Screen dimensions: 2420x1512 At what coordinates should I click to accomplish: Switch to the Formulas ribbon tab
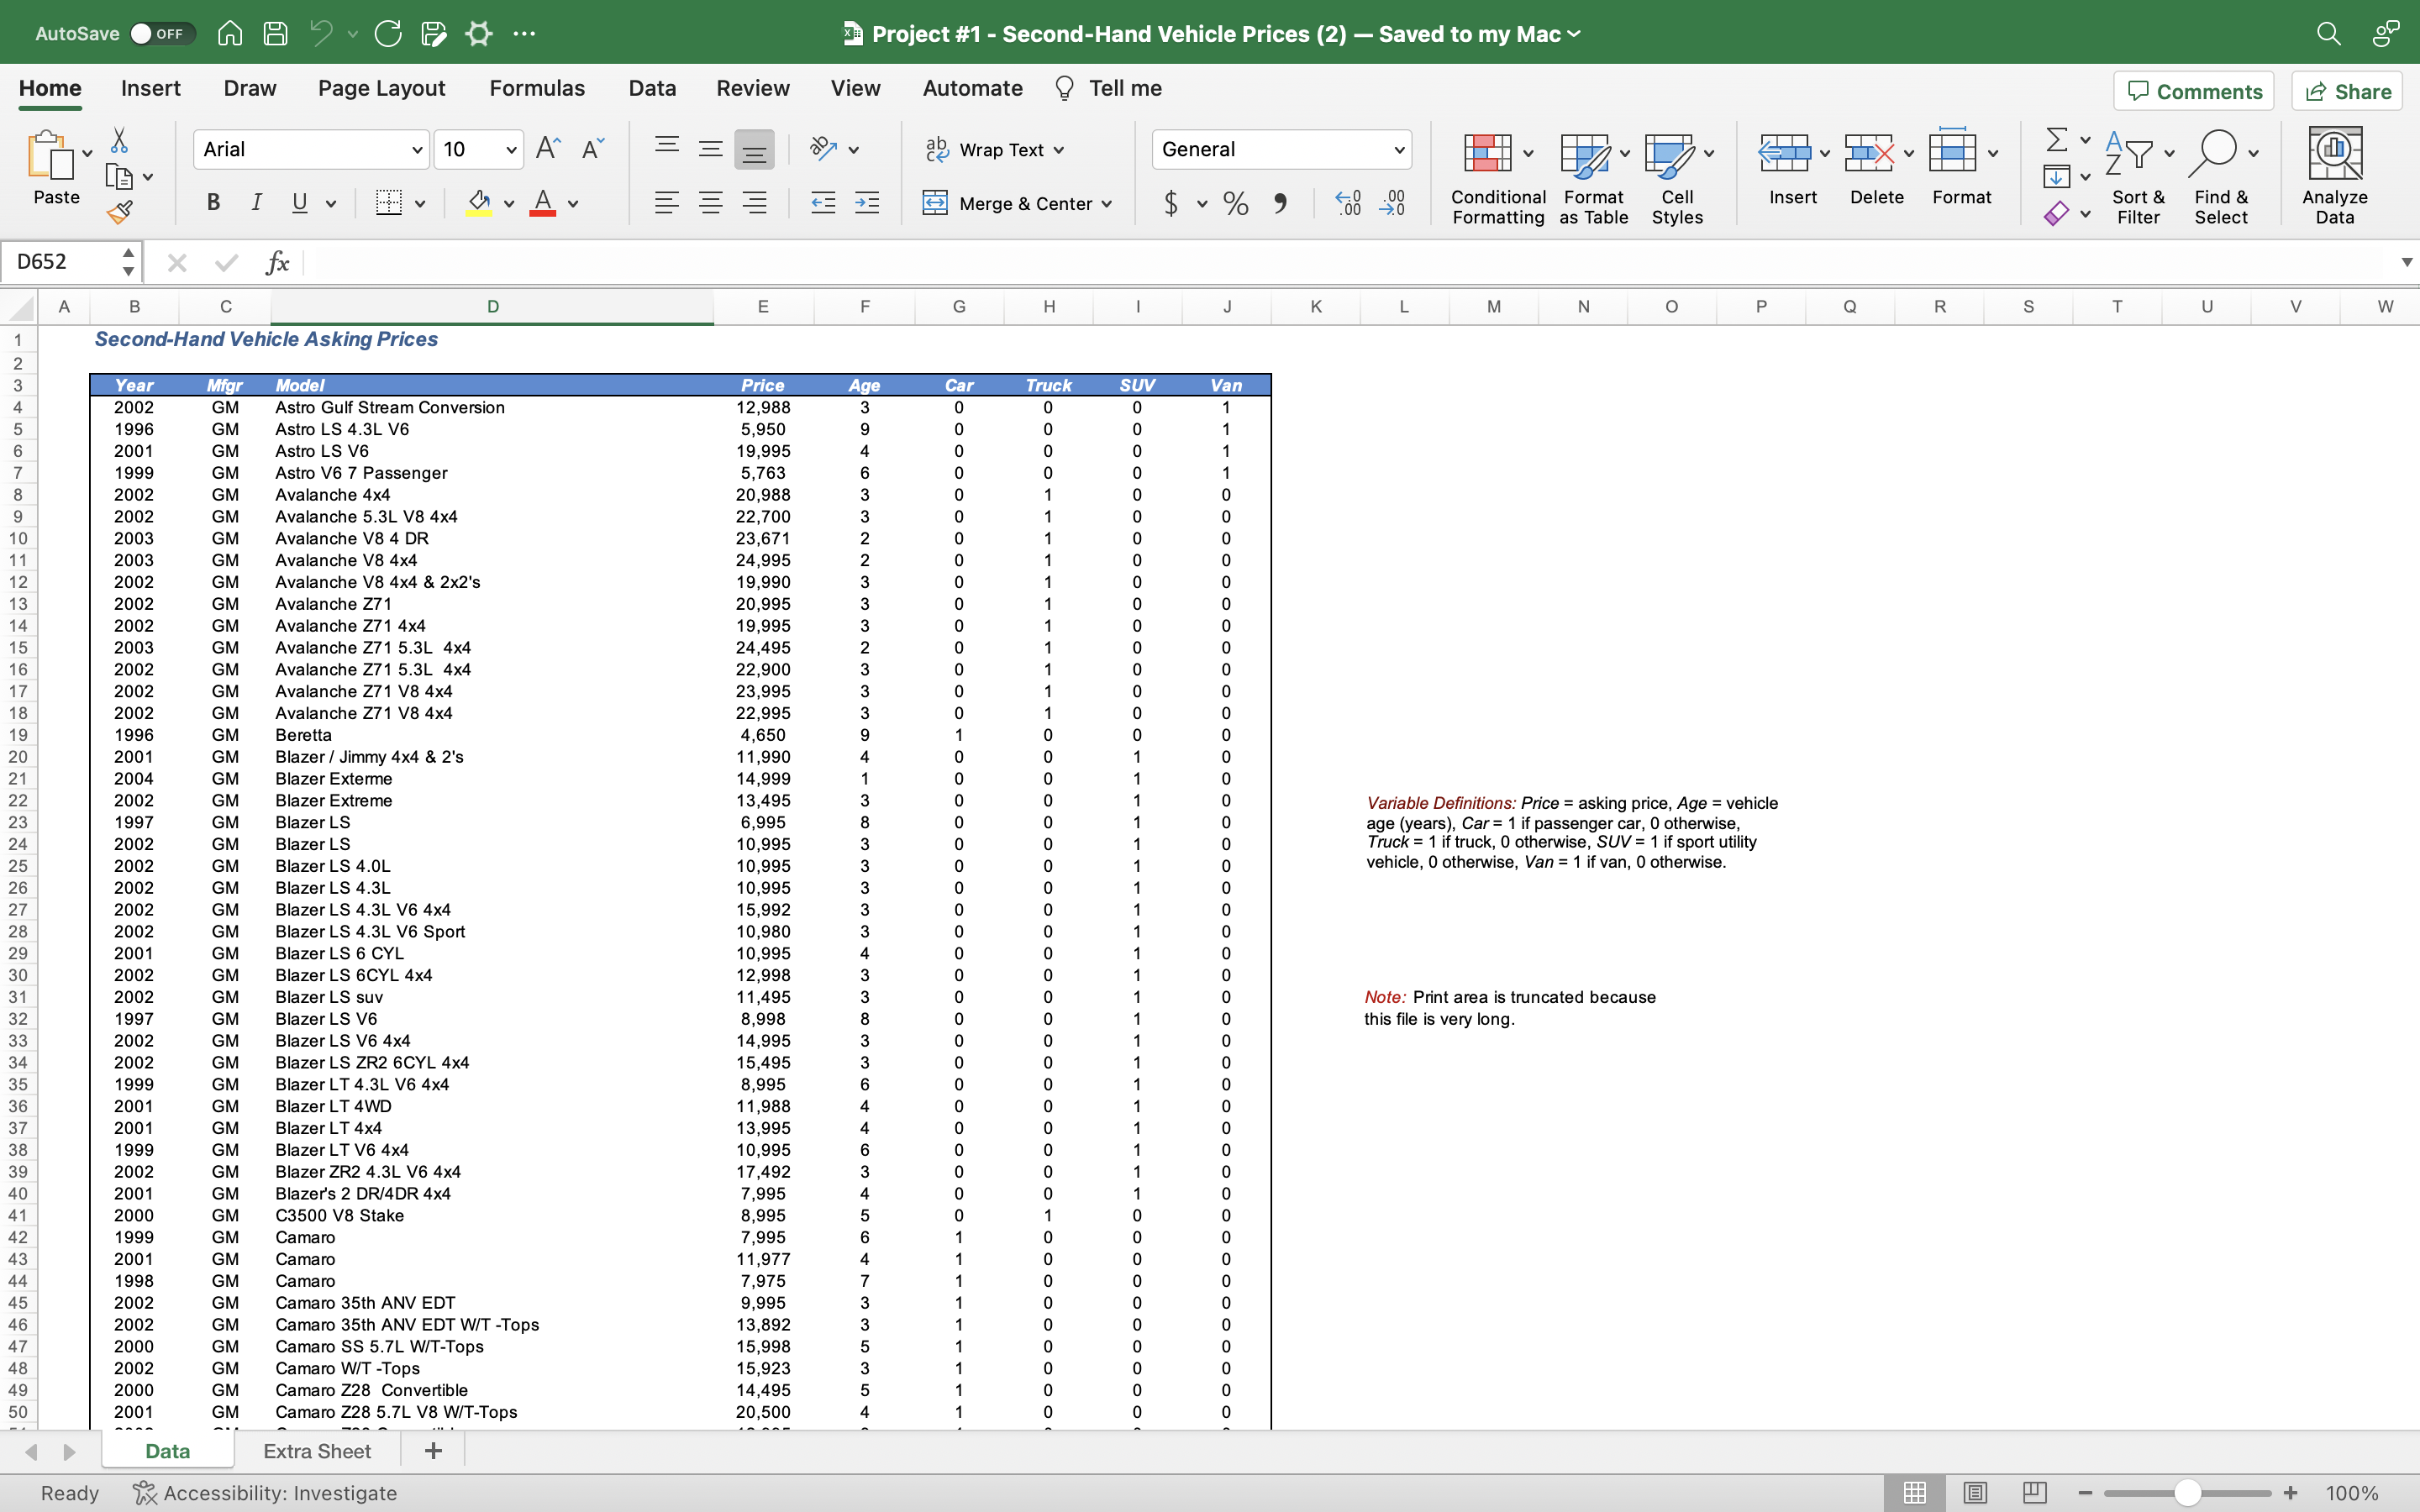pyautogui.click(x=536, y=88)
